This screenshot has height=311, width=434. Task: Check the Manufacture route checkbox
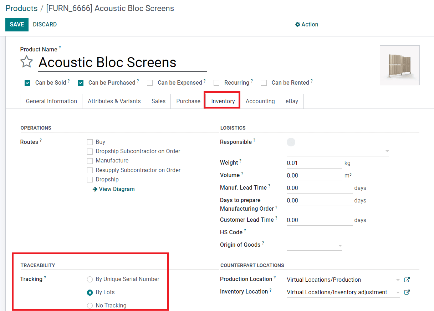tap(90, 161)
